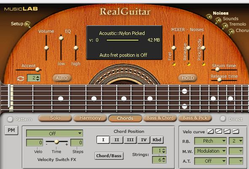Image resolution: width=249 pixels, height=169 pixels.
Task: Click the Volume slider knob
Action: point(46,48)
